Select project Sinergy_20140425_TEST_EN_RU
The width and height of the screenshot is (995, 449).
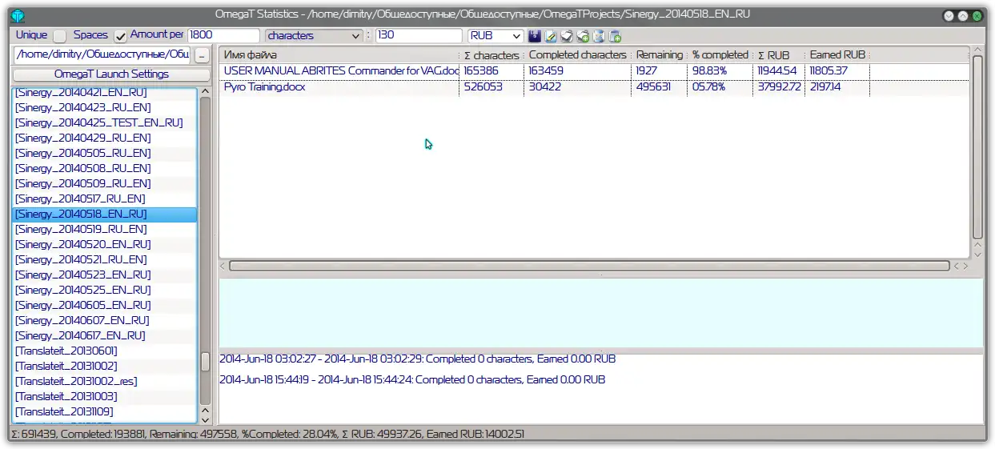click(105, 122)
